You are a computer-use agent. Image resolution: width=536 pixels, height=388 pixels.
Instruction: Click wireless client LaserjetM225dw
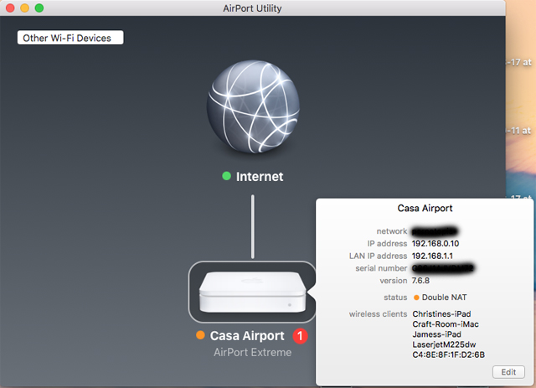click(x=444, y=344)
